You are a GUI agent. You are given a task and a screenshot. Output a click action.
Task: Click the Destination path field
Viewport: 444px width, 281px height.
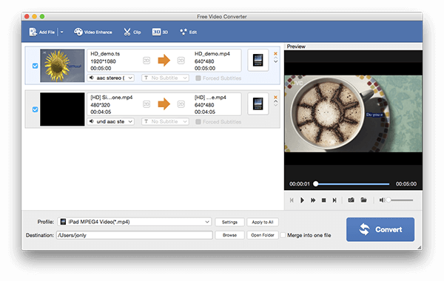(135, 235)
